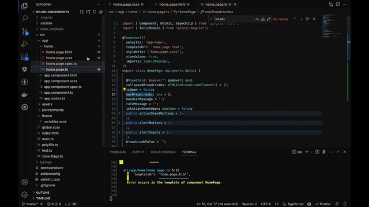Click the code minimap

point(333,26)
